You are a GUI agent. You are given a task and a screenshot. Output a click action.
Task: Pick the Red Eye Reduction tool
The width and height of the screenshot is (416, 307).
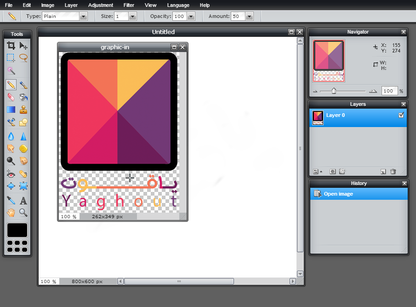pyautogui.click(x=11, y=174)
